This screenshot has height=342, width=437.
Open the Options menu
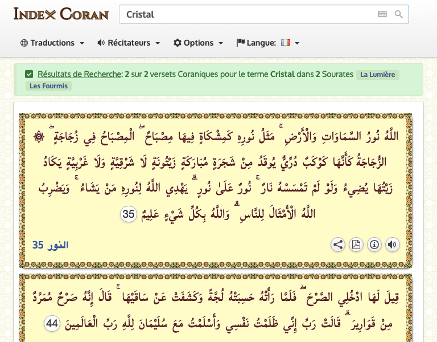point(198,43)
